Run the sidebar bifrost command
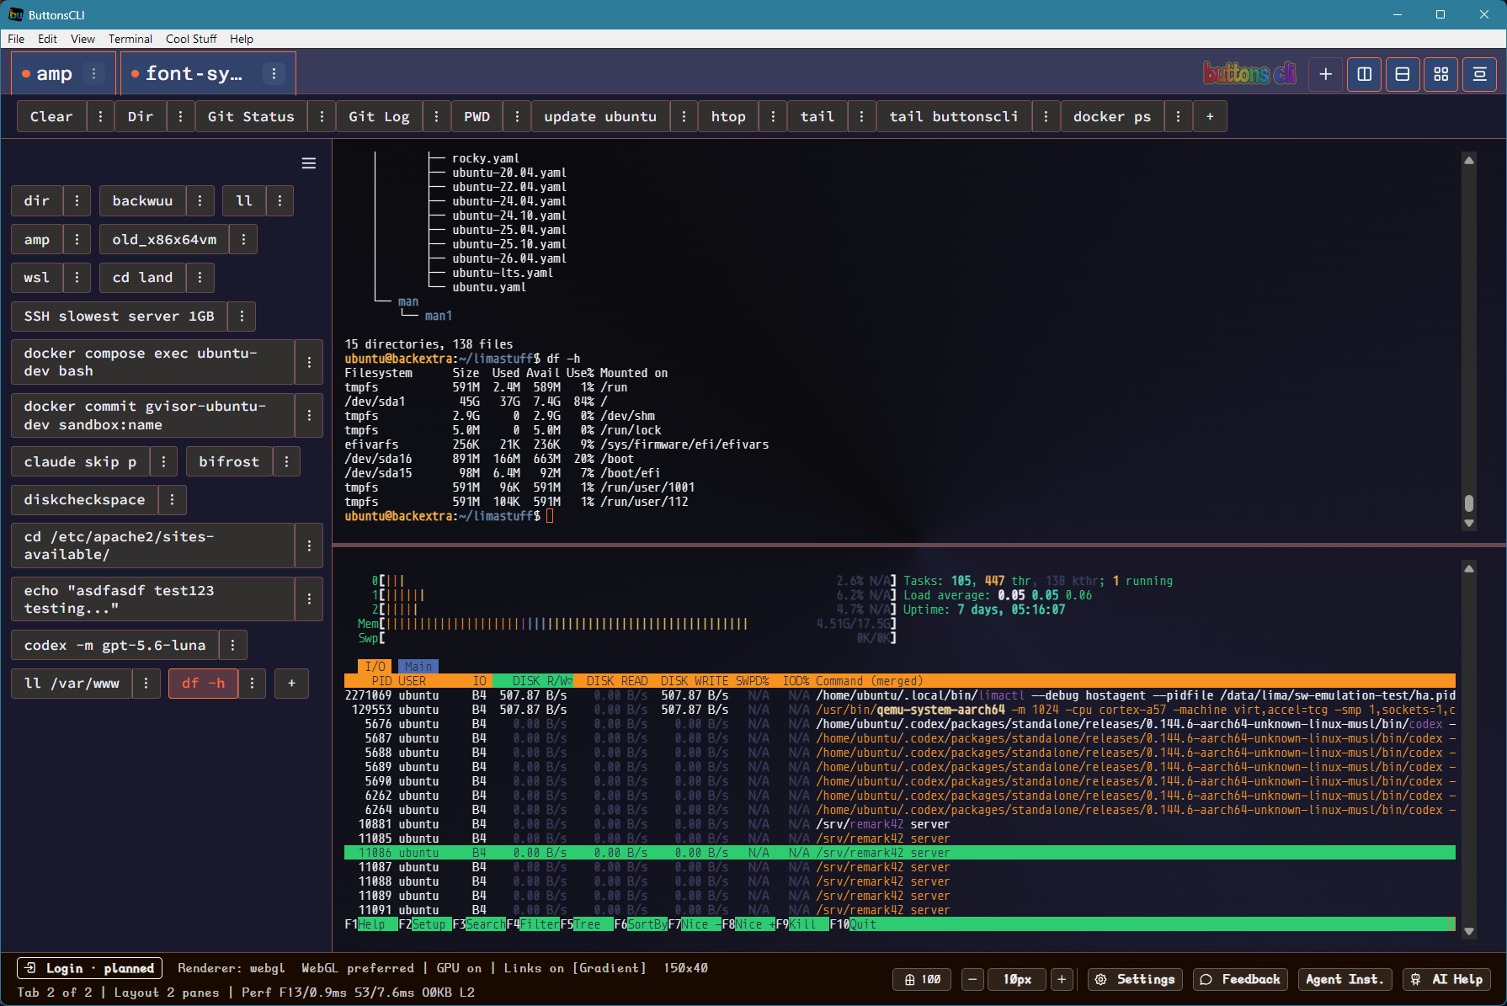This screenshot has width=1507, height=1006. pyautogui.click(x=229, y=462)
